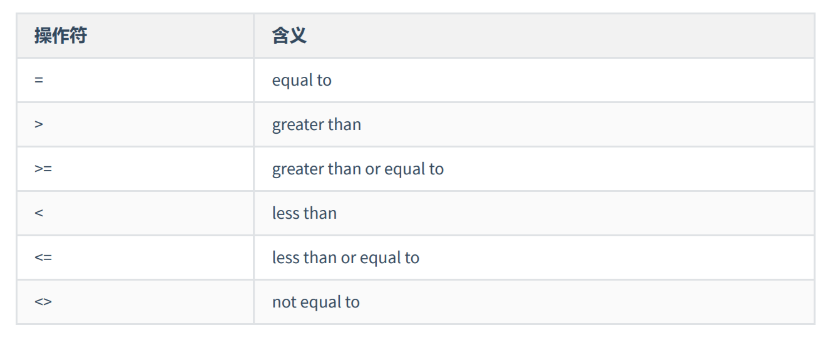Click 'or' in the >= row description
Image resolution: width=833 pixels, height=345 pixels.
coord(373,170)
